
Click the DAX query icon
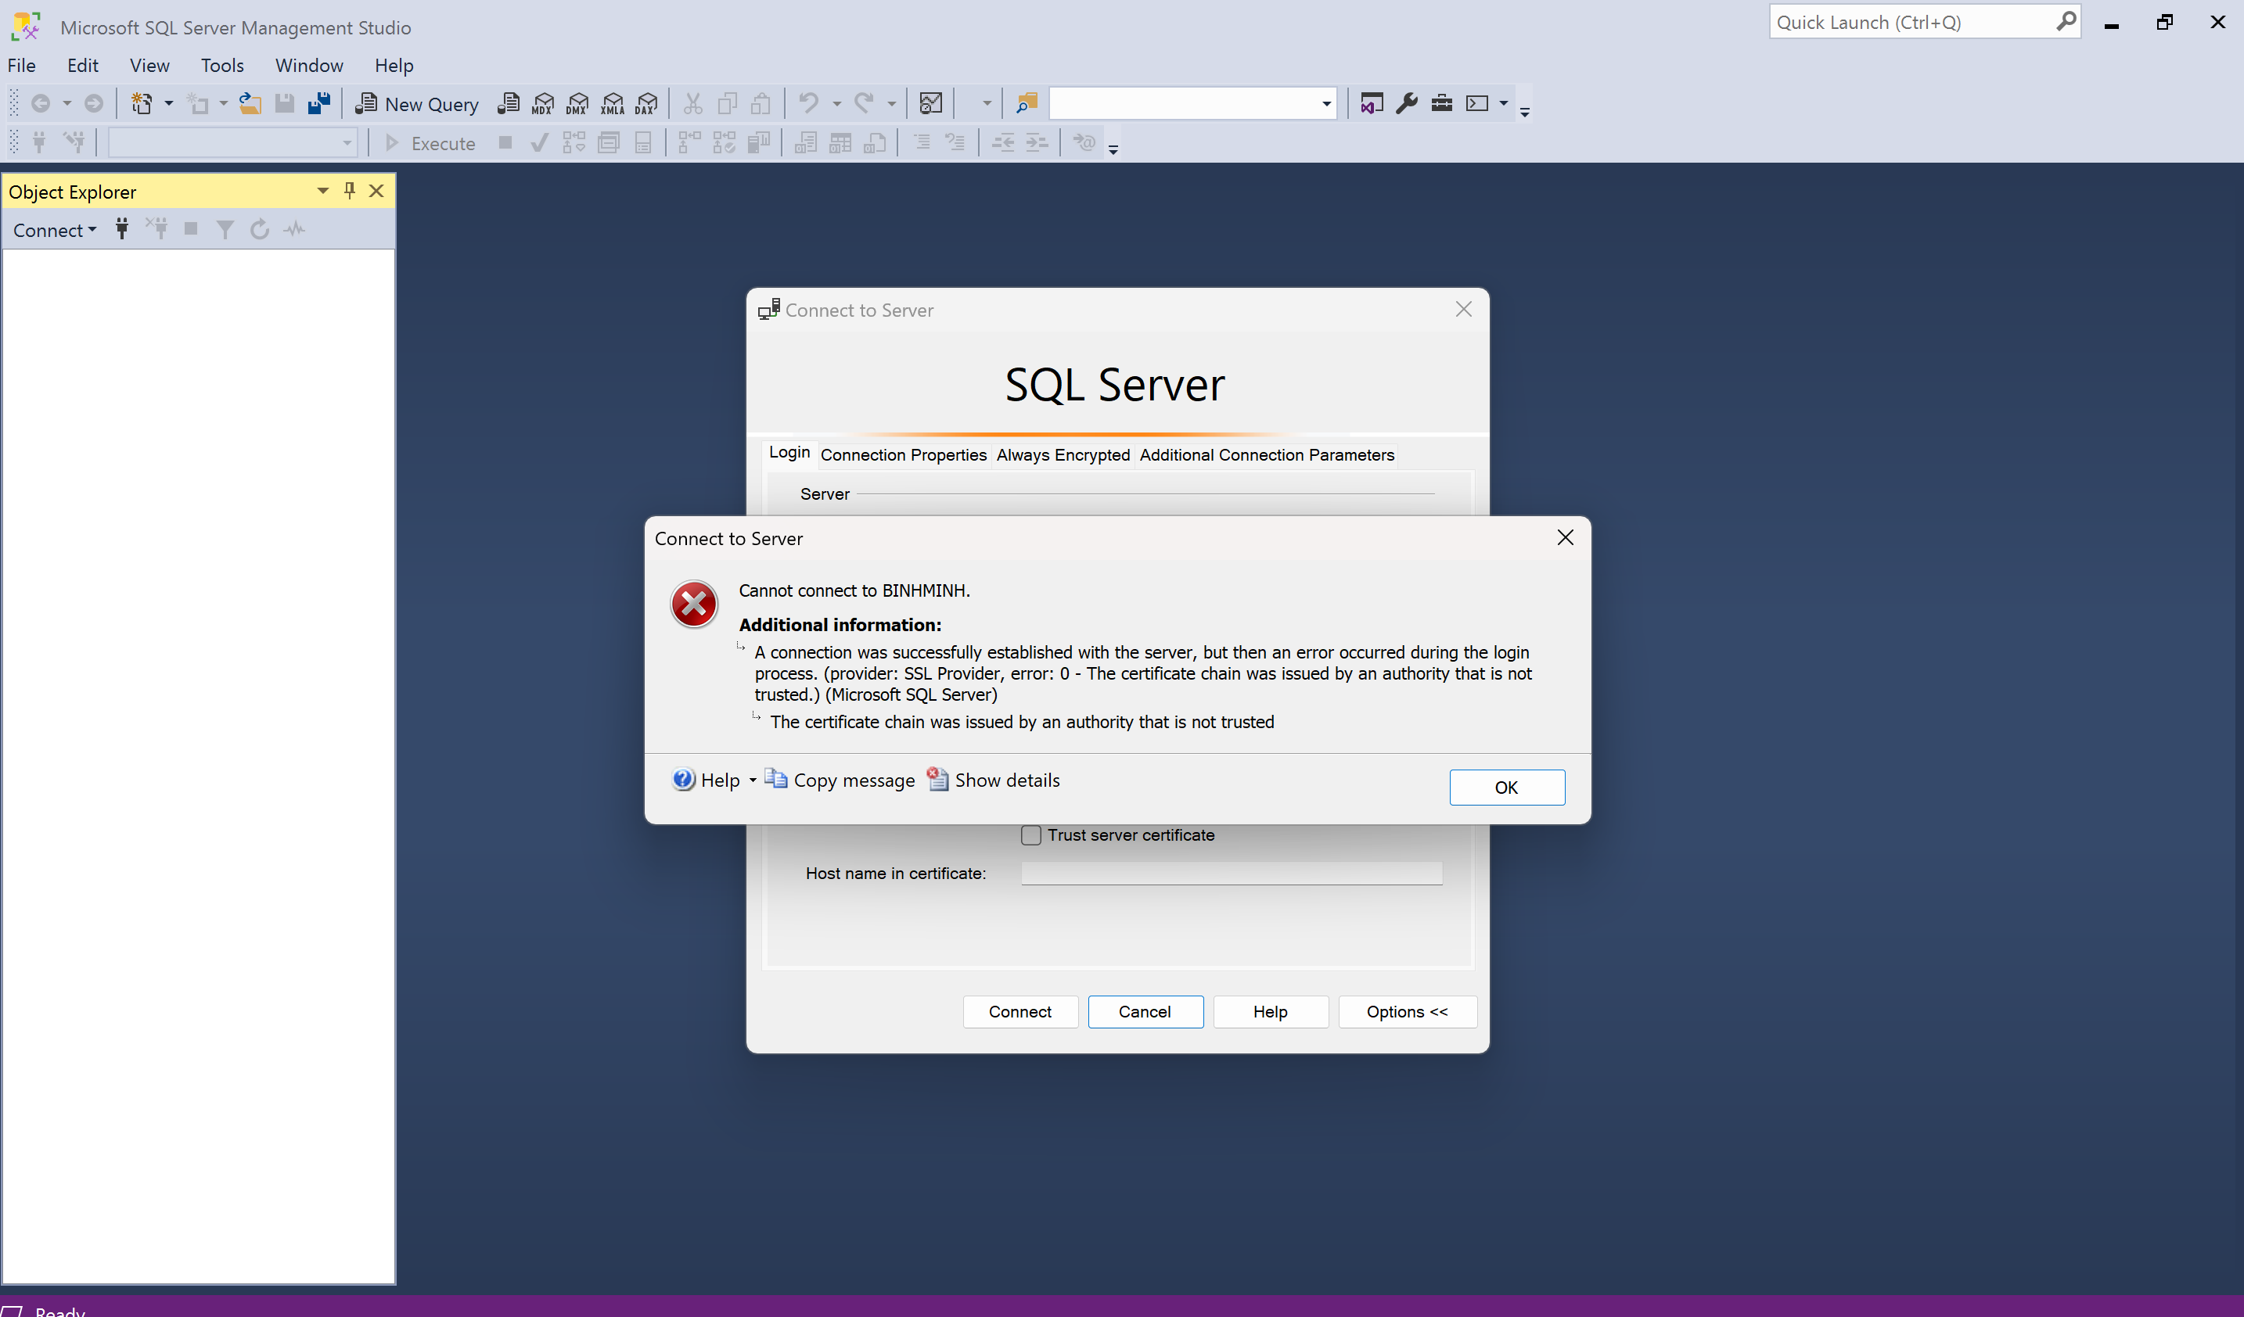646,104
